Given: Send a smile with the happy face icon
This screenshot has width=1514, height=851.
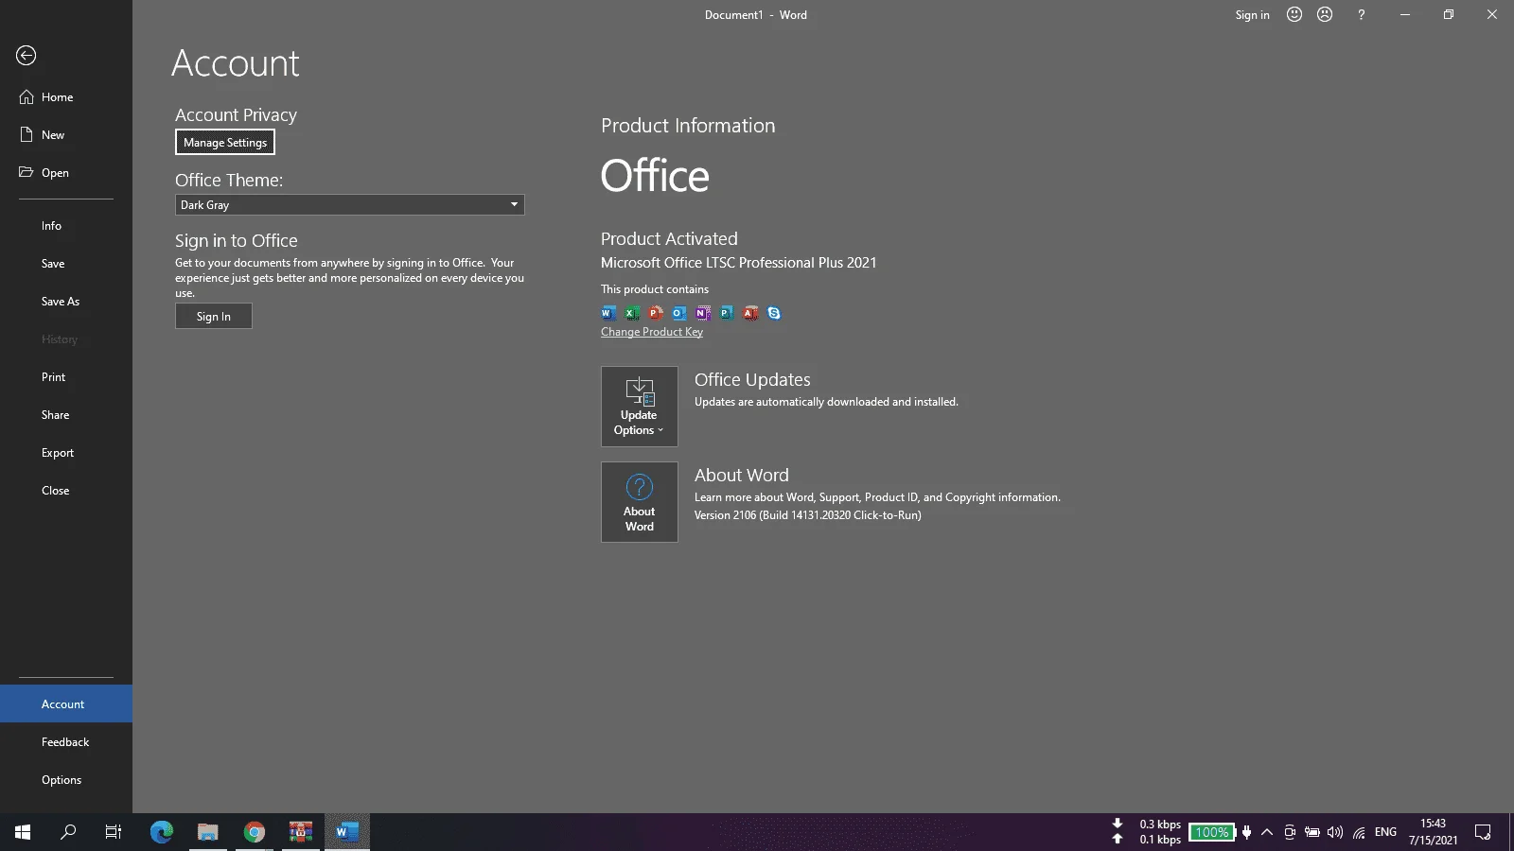Looking at the screenshot, I should pos(1294,14).
